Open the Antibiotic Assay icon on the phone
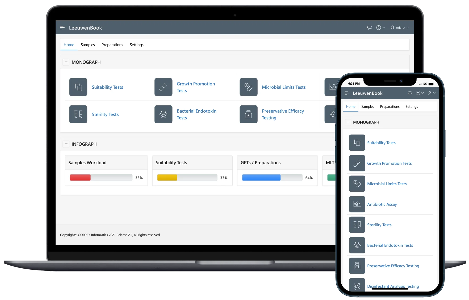The width and height of the screenshot is (469, 300). [x=357, y=204]
